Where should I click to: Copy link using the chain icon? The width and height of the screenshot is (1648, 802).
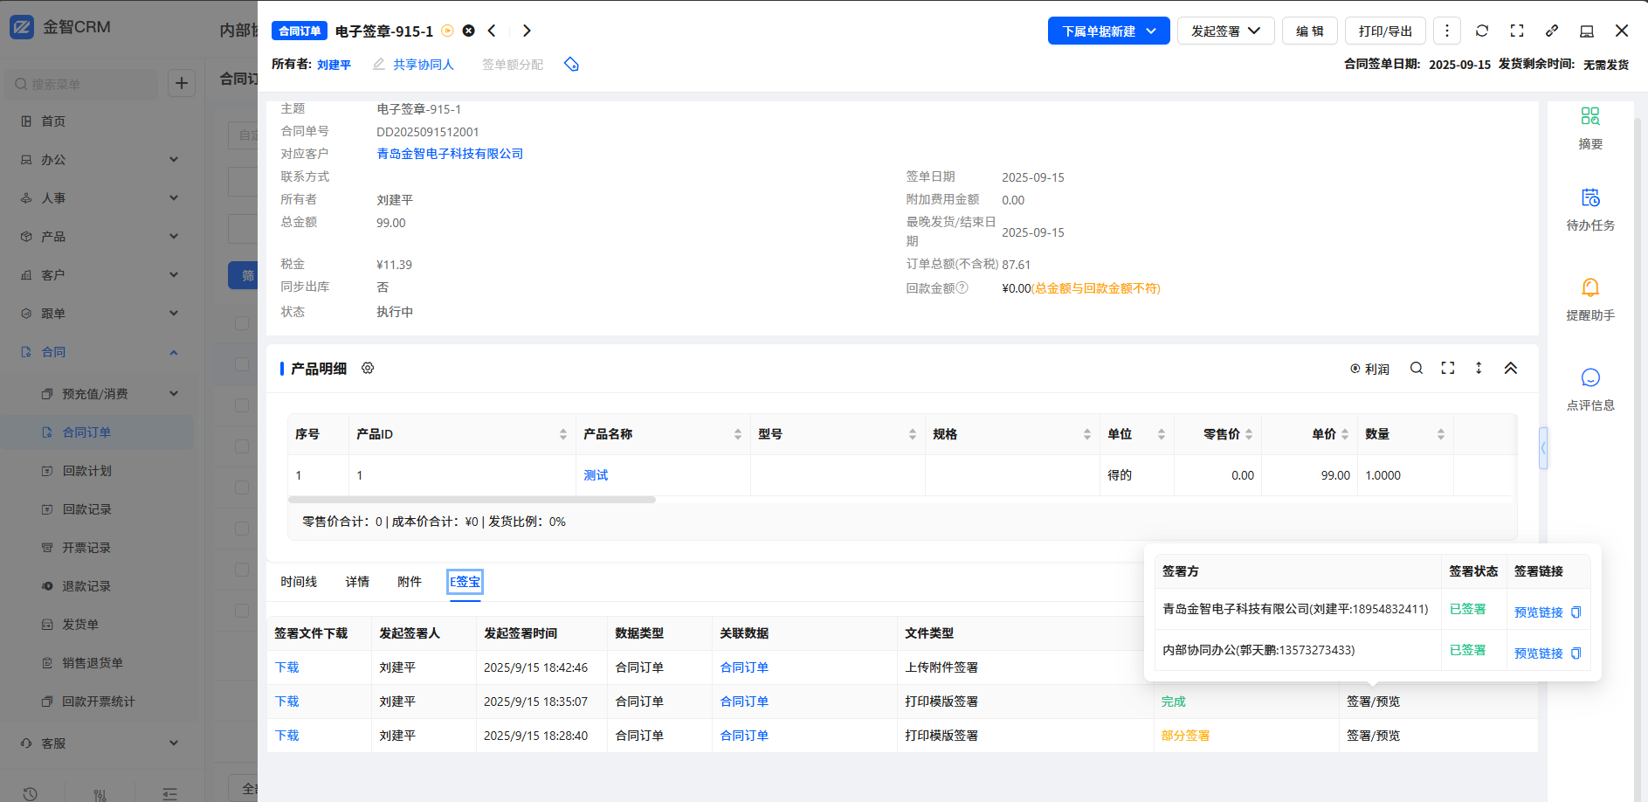(1552, 31)
